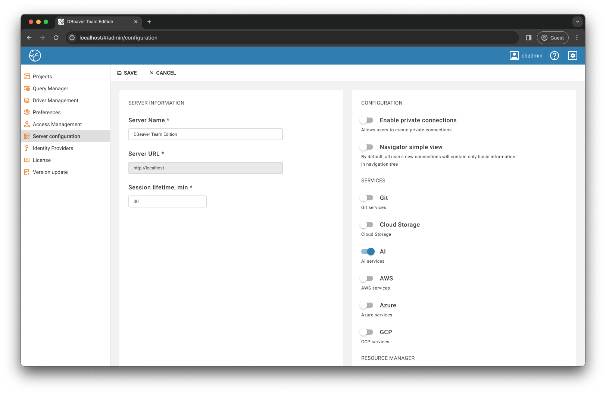Open the License page
The image size is (606, 394).
point(65,160)
